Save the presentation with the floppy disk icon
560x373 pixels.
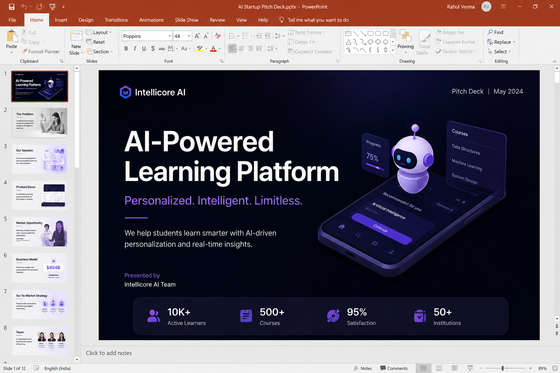[x=12, y=7]
